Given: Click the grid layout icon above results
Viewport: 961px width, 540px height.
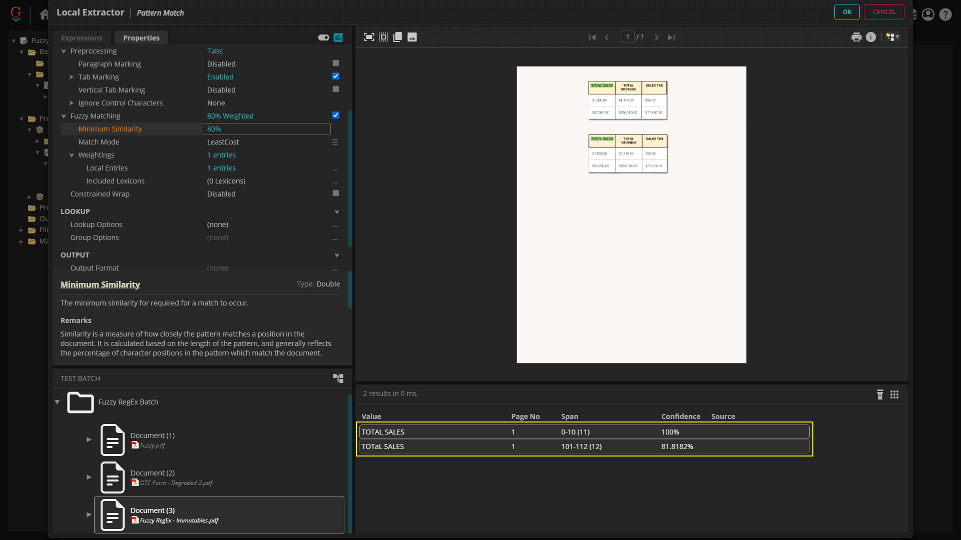Looking at the screenshot, I should [894, 394].
